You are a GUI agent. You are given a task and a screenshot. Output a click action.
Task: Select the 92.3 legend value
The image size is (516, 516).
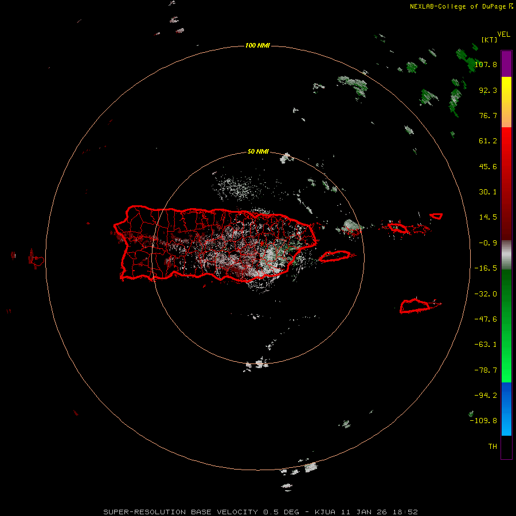(x=488, y=90)
